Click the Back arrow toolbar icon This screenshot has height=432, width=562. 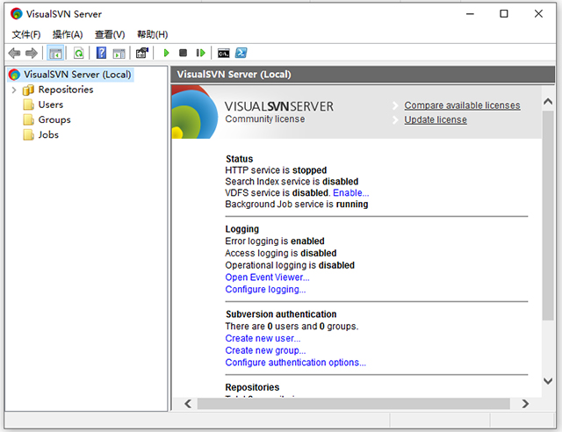14,54
